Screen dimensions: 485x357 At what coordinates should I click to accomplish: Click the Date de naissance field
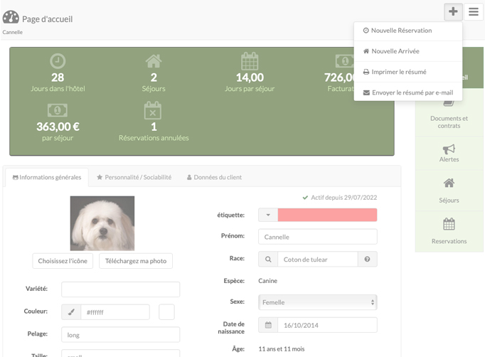click(327, 325)
